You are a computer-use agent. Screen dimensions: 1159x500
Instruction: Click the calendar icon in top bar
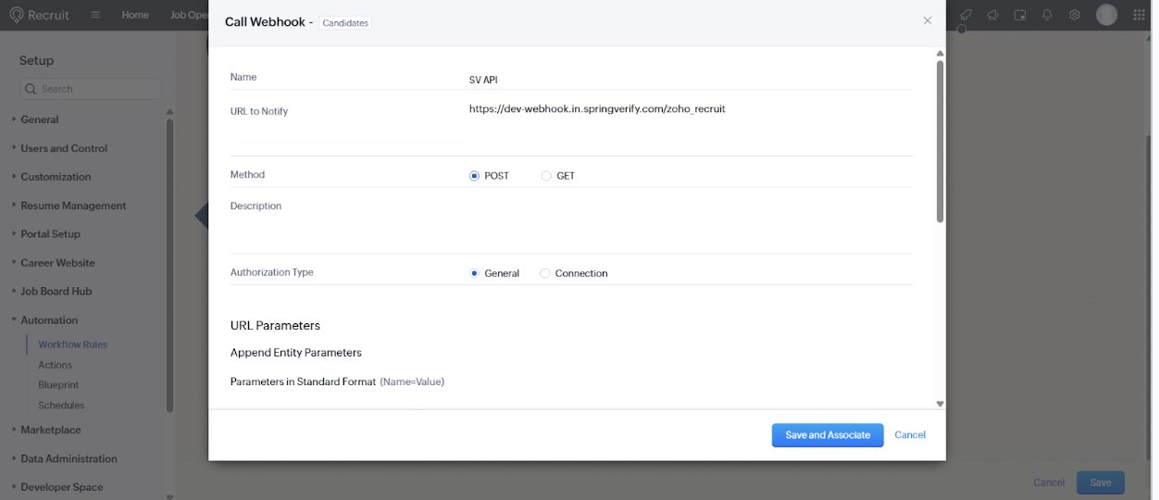1020,15
